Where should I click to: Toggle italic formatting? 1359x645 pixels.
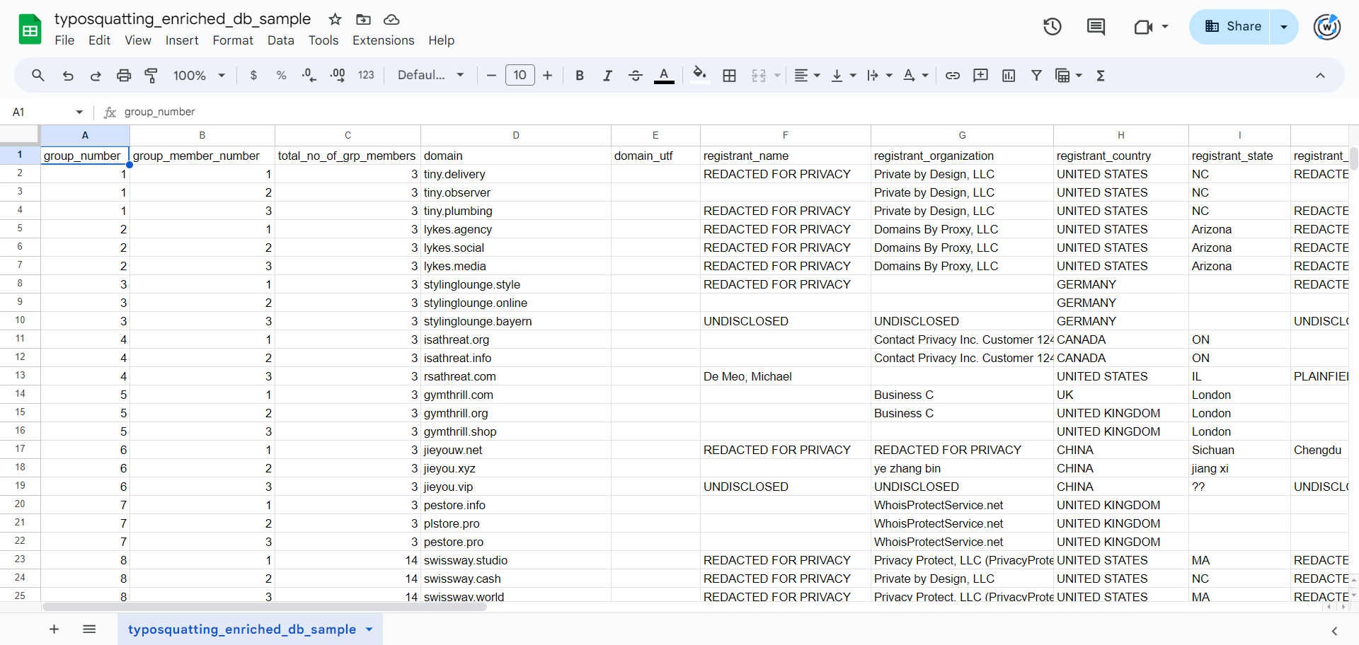tap(607, 76)
